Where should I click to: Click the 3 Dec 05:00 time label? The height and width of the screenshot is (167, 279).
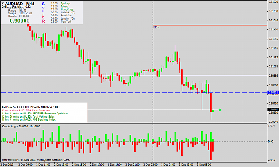point(204,165)
